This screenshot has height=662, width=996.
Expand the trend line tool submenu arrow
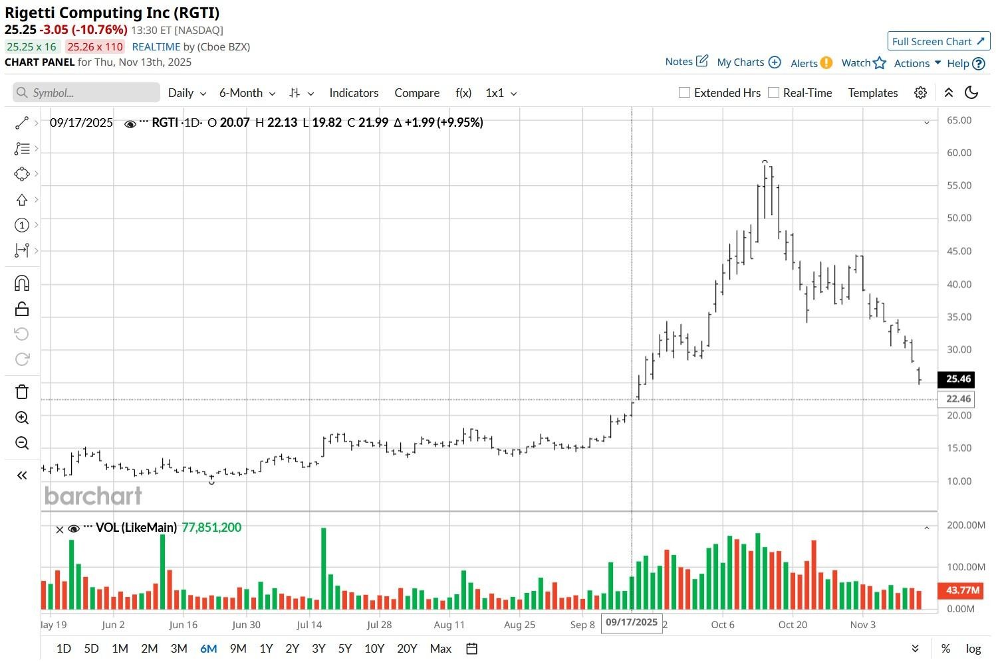36,123
